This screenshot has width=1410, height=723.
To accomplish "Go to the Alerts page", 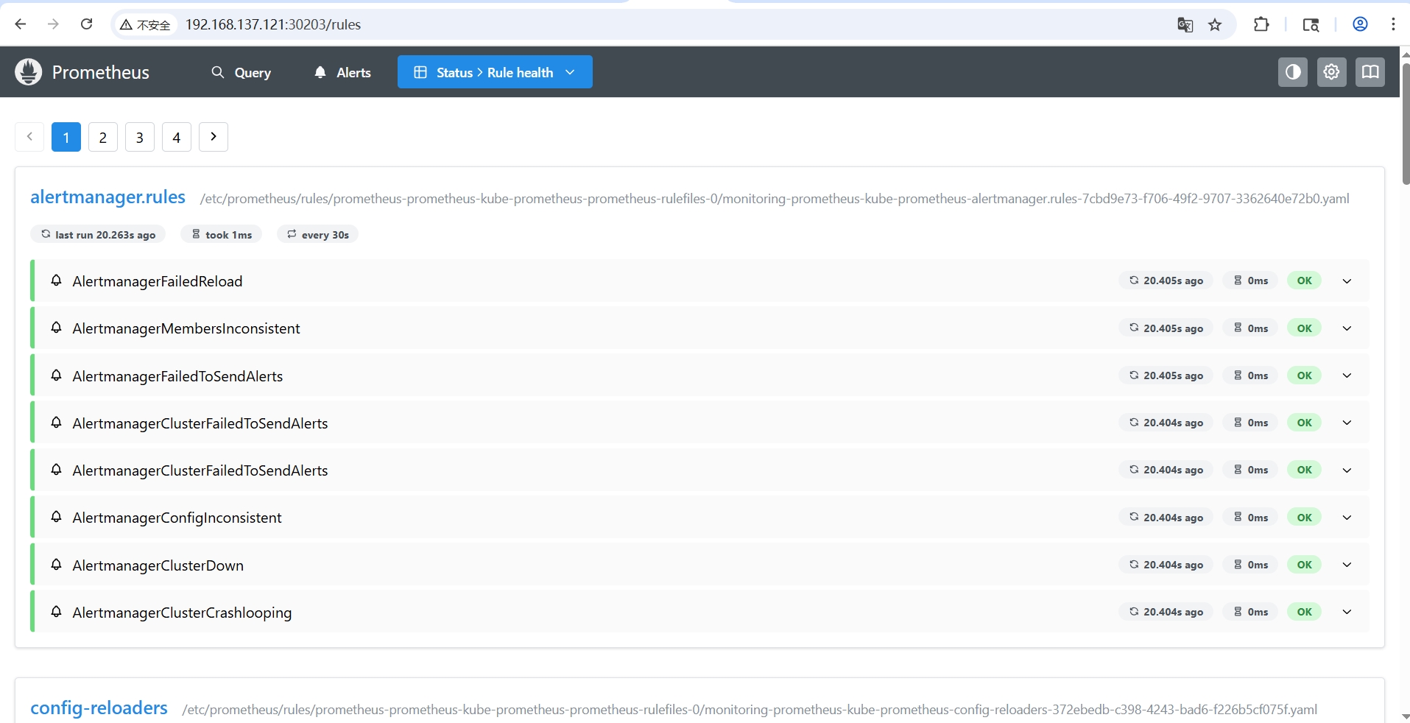I will [342, 72].
